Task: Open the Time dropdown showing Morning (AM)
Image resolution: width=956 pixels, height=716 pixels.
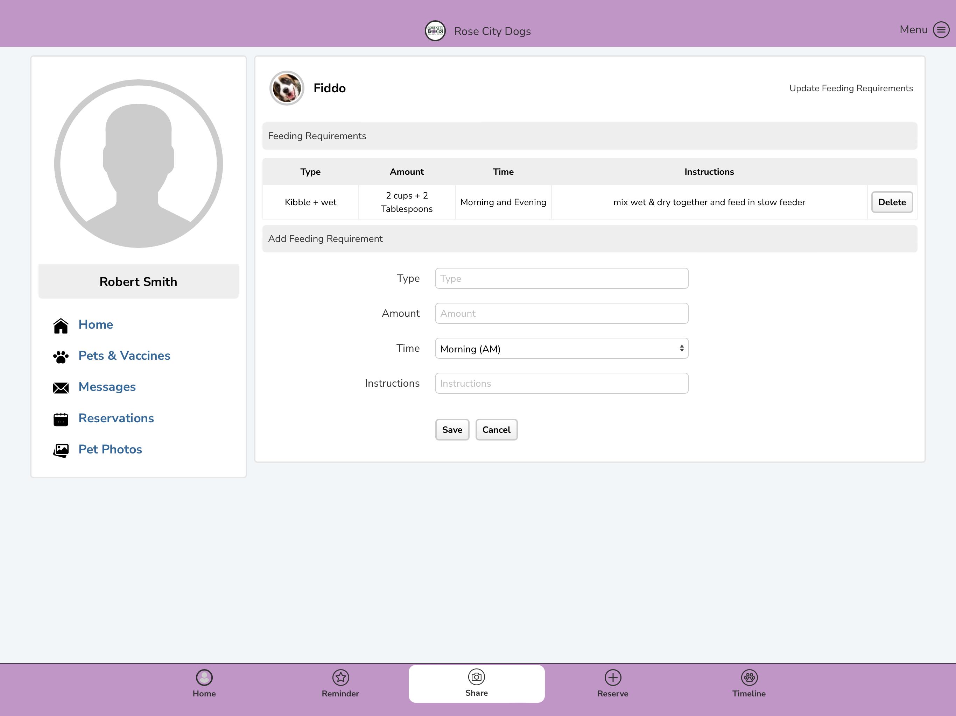Action: (x=561, y=349)
